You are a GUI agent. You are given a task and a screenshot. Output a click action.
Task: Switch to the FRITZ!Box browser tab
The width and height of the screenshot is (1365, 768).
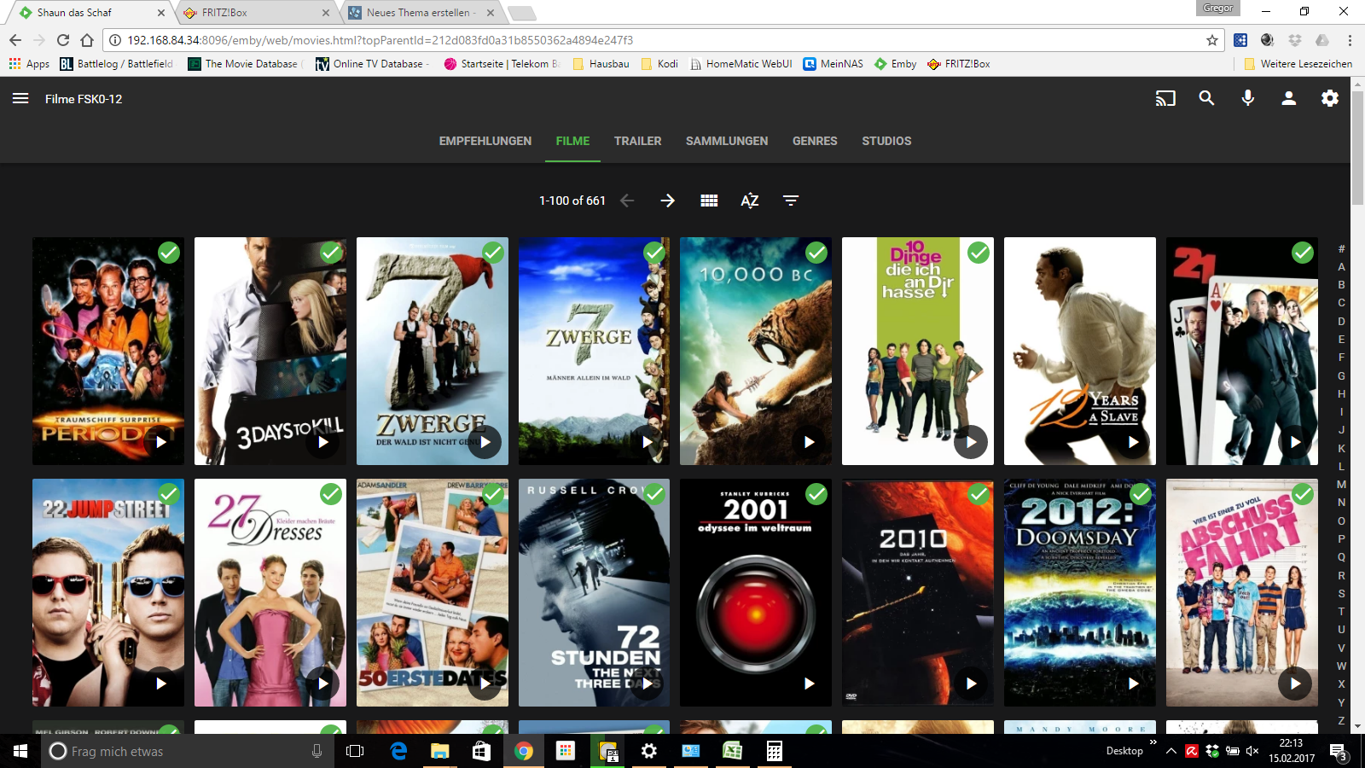256,13
